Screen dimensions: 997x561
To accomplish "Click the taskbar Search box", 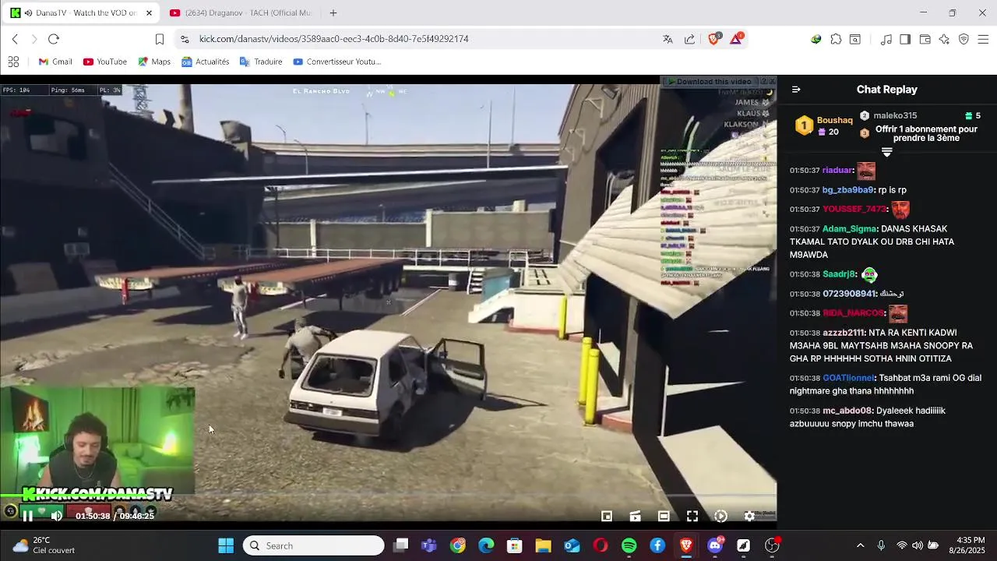I will [314, 545].
